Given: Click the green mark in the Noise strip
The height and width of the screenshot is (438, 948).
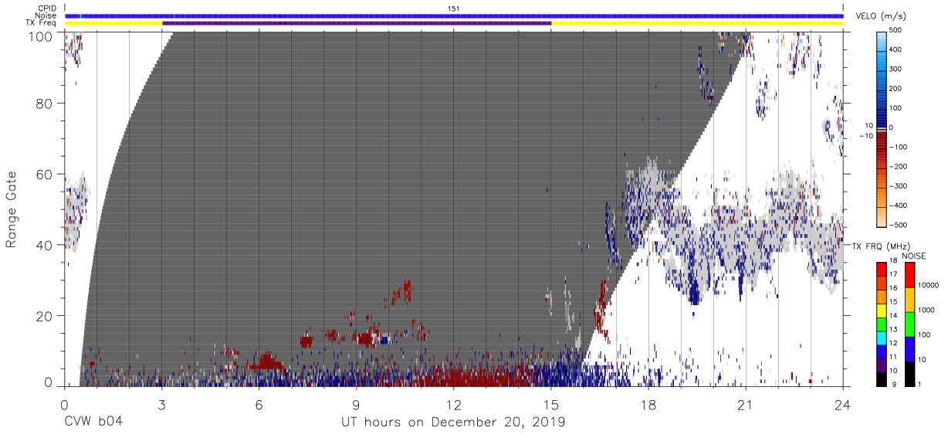Looking at the screenshot, I should [x=81, y=15].
